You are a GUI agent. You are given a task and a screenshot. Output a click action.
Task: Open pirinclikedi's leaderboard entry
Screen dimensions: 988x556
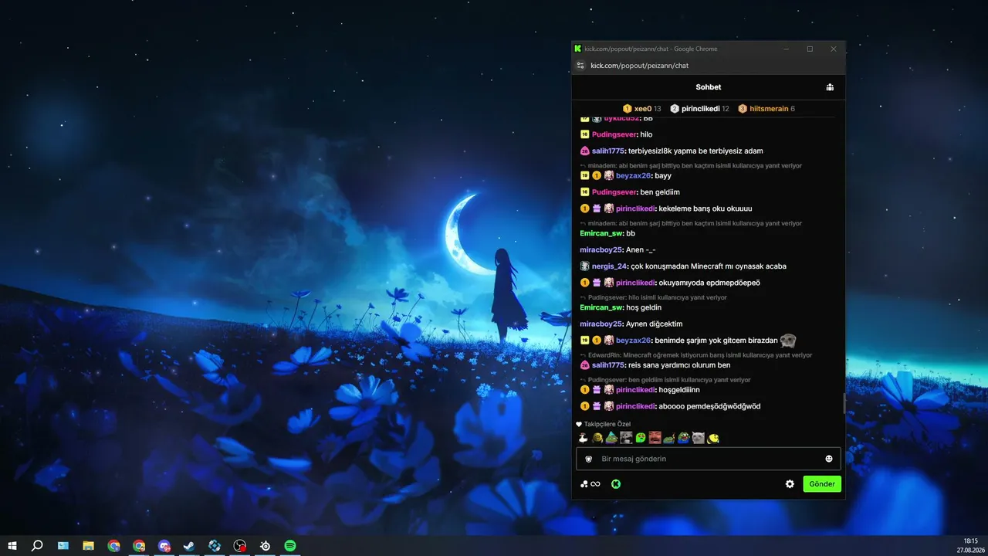click(700, 109)
